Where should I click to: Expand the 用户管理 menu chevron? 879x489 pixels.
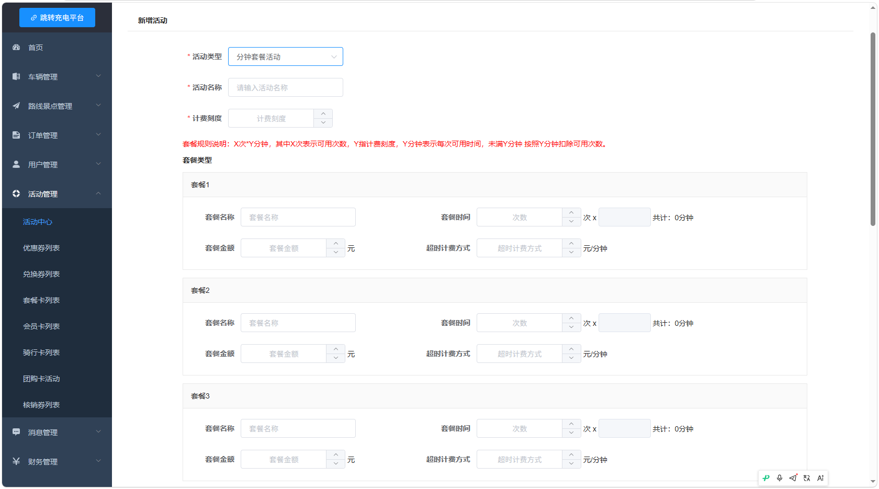coord(98,164)
